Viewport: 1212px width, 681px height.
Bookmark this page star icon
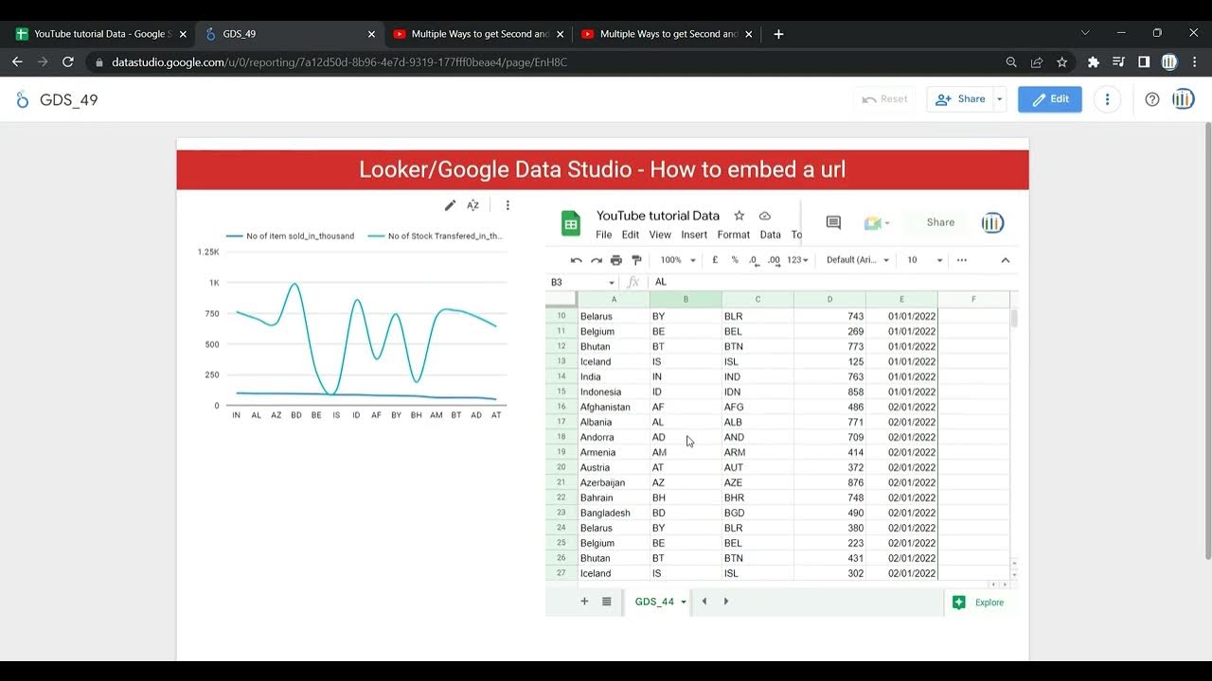point(1062,62)
